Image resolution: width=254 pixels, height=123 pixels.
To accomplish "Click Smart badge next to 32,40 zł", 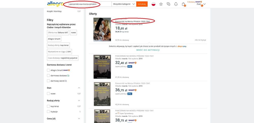I will pos(132,63).
